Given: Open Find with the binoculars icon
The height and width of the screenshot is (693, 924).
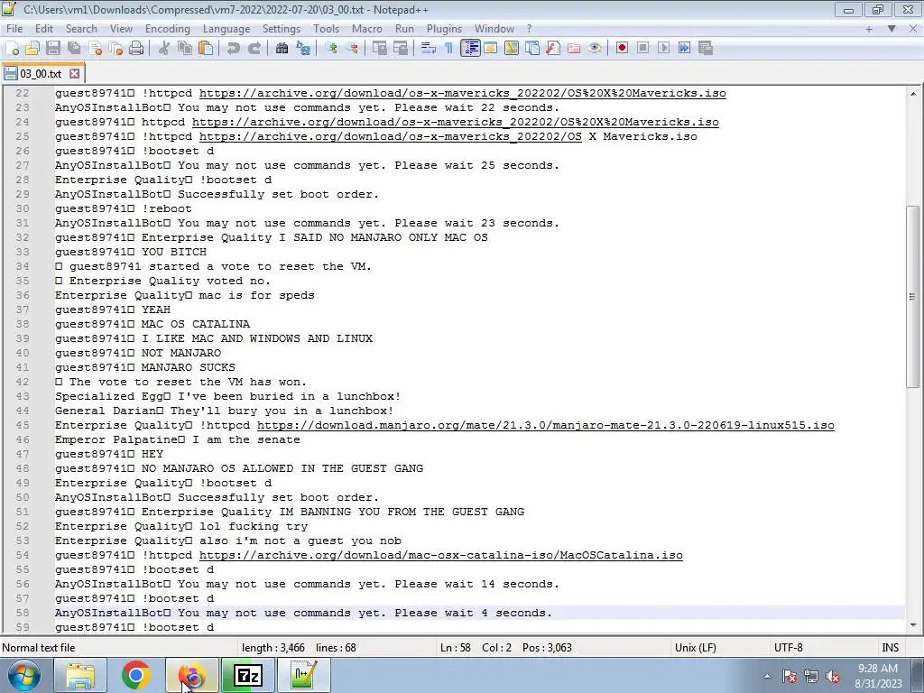Looking at the screenshot, I should point(282,49).
